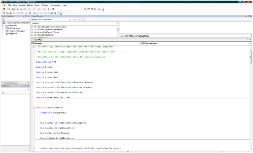Click the Cut scissors icon

(18, 9)
